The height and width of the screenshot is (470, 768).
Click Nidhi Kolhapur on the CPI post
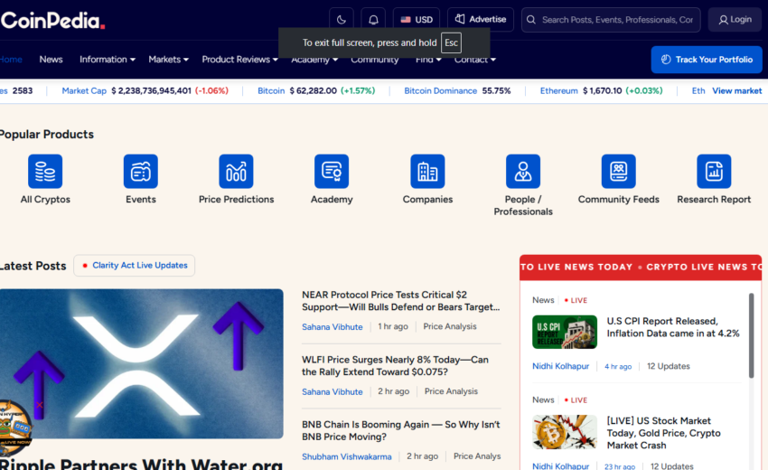(560, 366)
